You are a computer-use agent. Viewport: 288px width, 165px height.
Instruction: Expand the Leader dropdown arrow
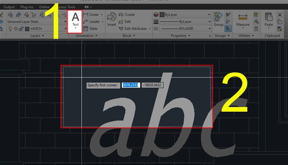tap(103, 22)
